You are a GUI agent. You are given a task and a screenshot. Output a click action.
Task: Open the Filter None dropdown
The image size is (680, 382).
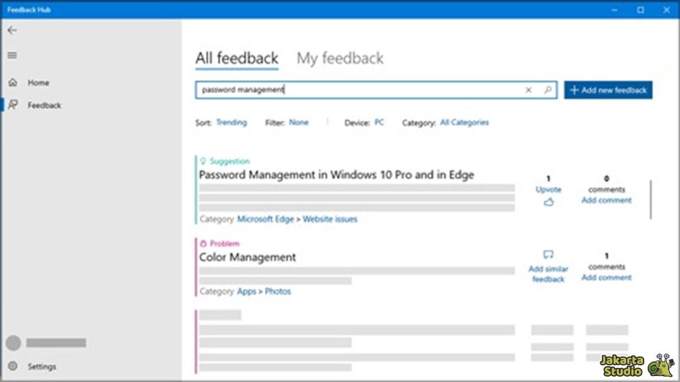pyautogui.click(x=299, y=123)
